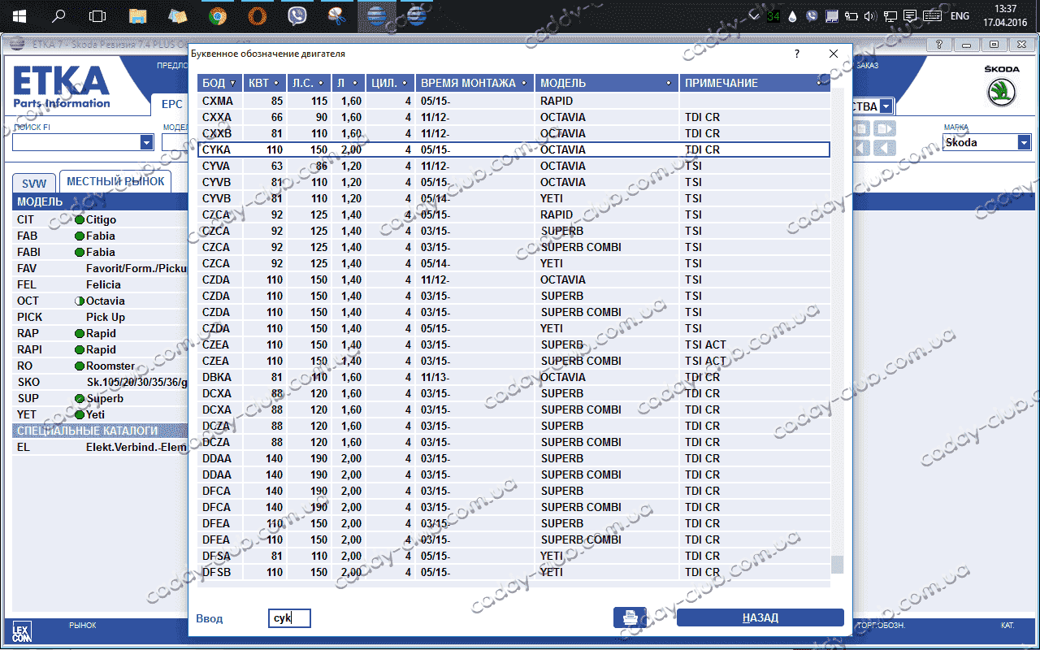Select the EPC tab
1040x650 pixels.
[171, 105]
